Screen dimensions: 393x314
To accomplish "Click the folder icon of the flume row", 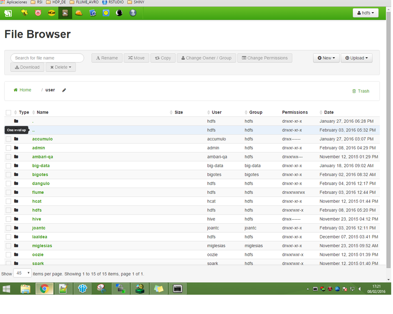I will point(16,192).
